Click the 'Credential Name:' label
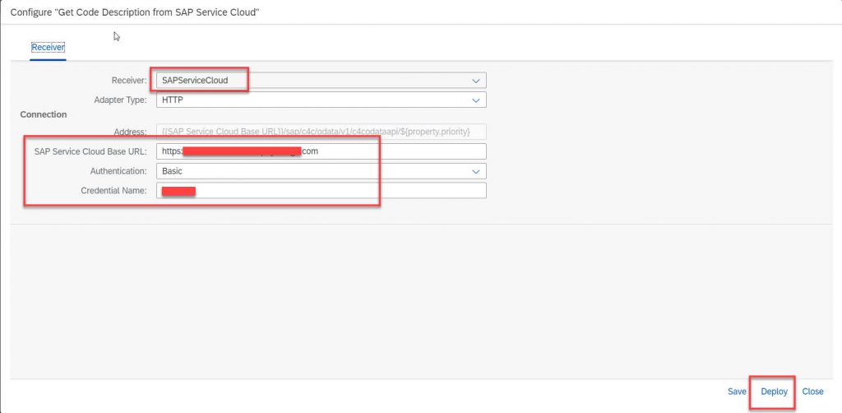842x413 pixels. pos(113,191)
